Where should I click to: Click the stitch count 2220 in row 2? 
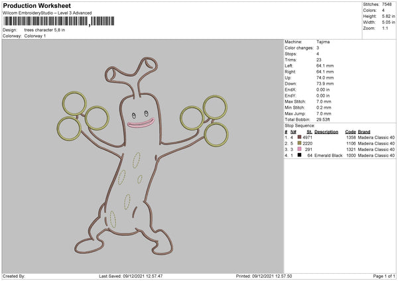(x=307, y=144)
